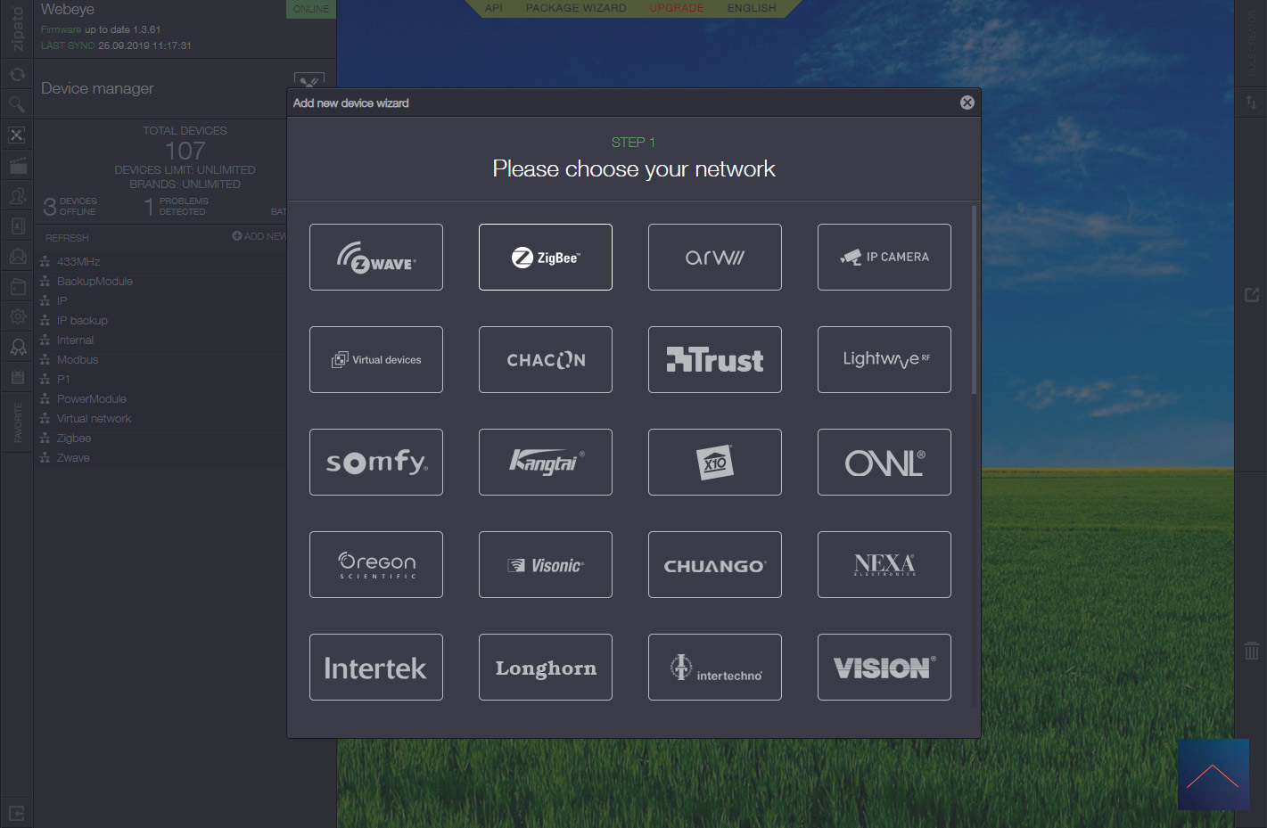This screenshot has height=828, width=1267.
Task: Open the messages envelope sidebar icon
Action: 17,257
